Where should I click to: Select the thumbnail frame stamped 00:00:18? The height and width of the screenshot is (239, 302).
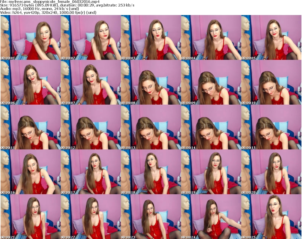[x=151, y=172]
